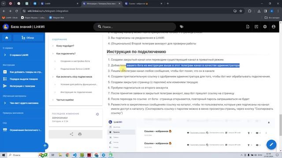
Task: Click the 'Инструкция по подключению' heading
Action: coord(136,52)
